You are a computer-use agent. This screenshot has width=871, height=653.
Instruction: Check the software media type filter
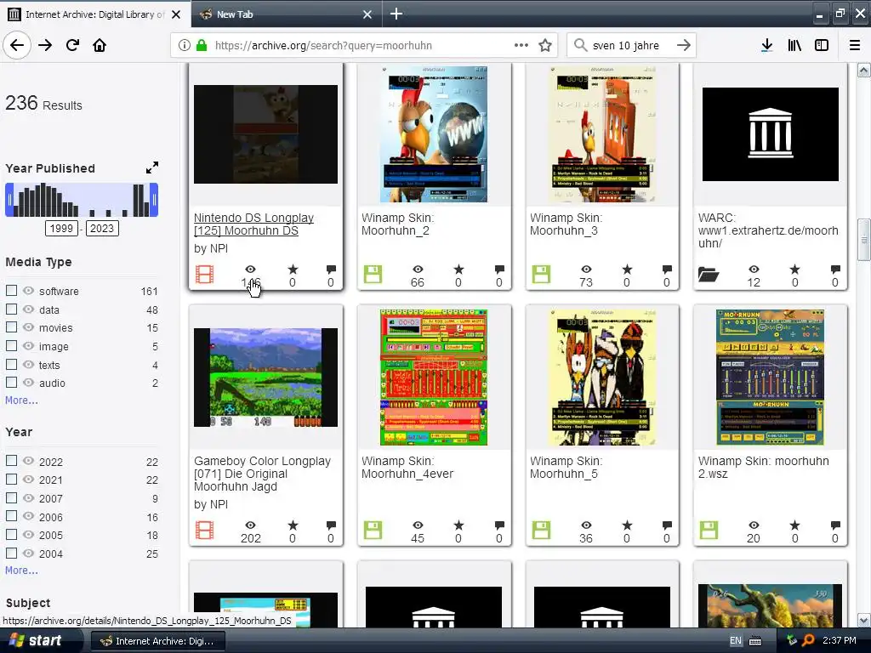click(11, 291)
